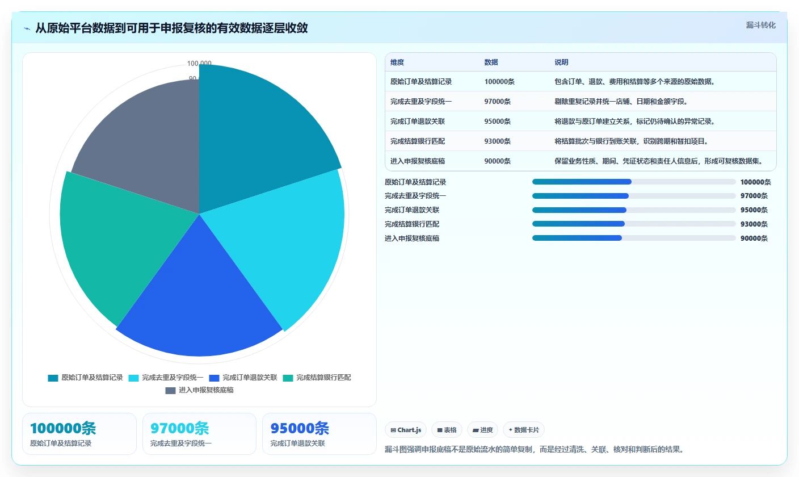Viewport: 799px width, 477px height.
Task: Toggle 完成去重及字段统一 legend entry
Action: click(166, 378)
